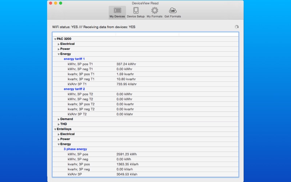
Task: Expand Electrical under Entellisys
Action: (x=59, y=134)
